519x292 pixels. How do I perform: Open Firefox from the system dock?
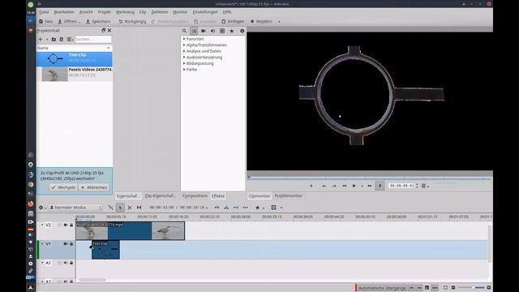[31, 204]
